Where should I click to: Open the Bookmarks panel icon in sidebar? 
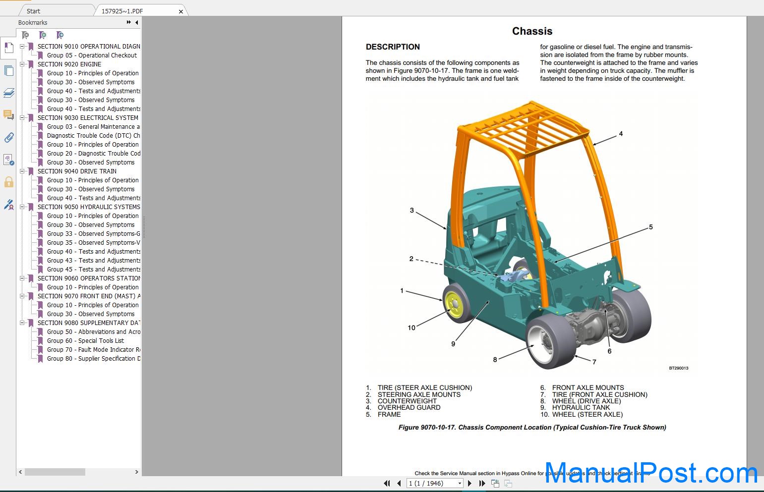click(8, 48)
